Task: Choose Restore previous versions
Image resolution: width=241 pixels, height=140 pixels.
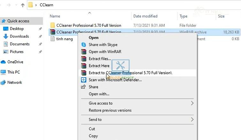Action: point(110,110)
